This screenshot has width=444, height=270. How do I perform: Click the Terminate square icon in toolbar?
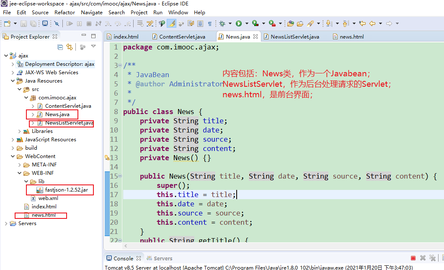pos(89,23)
